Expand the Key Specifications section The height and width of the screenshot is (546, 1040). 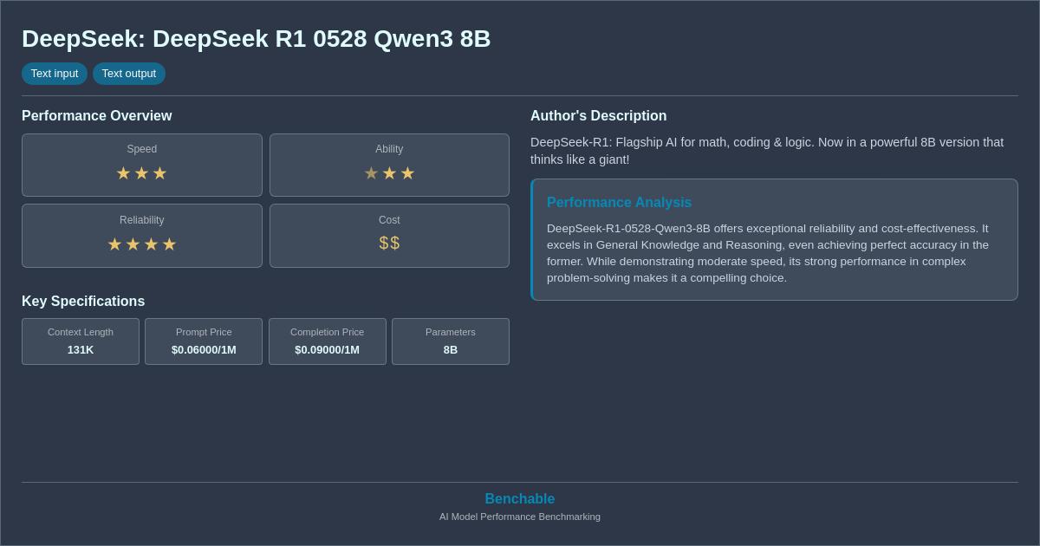click(x=83, y=301)
